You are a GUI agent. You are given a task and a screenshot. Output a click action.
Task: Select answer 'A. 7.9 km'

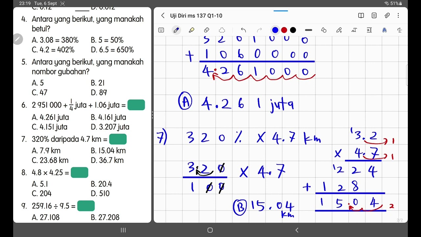[x=46, y=151]
